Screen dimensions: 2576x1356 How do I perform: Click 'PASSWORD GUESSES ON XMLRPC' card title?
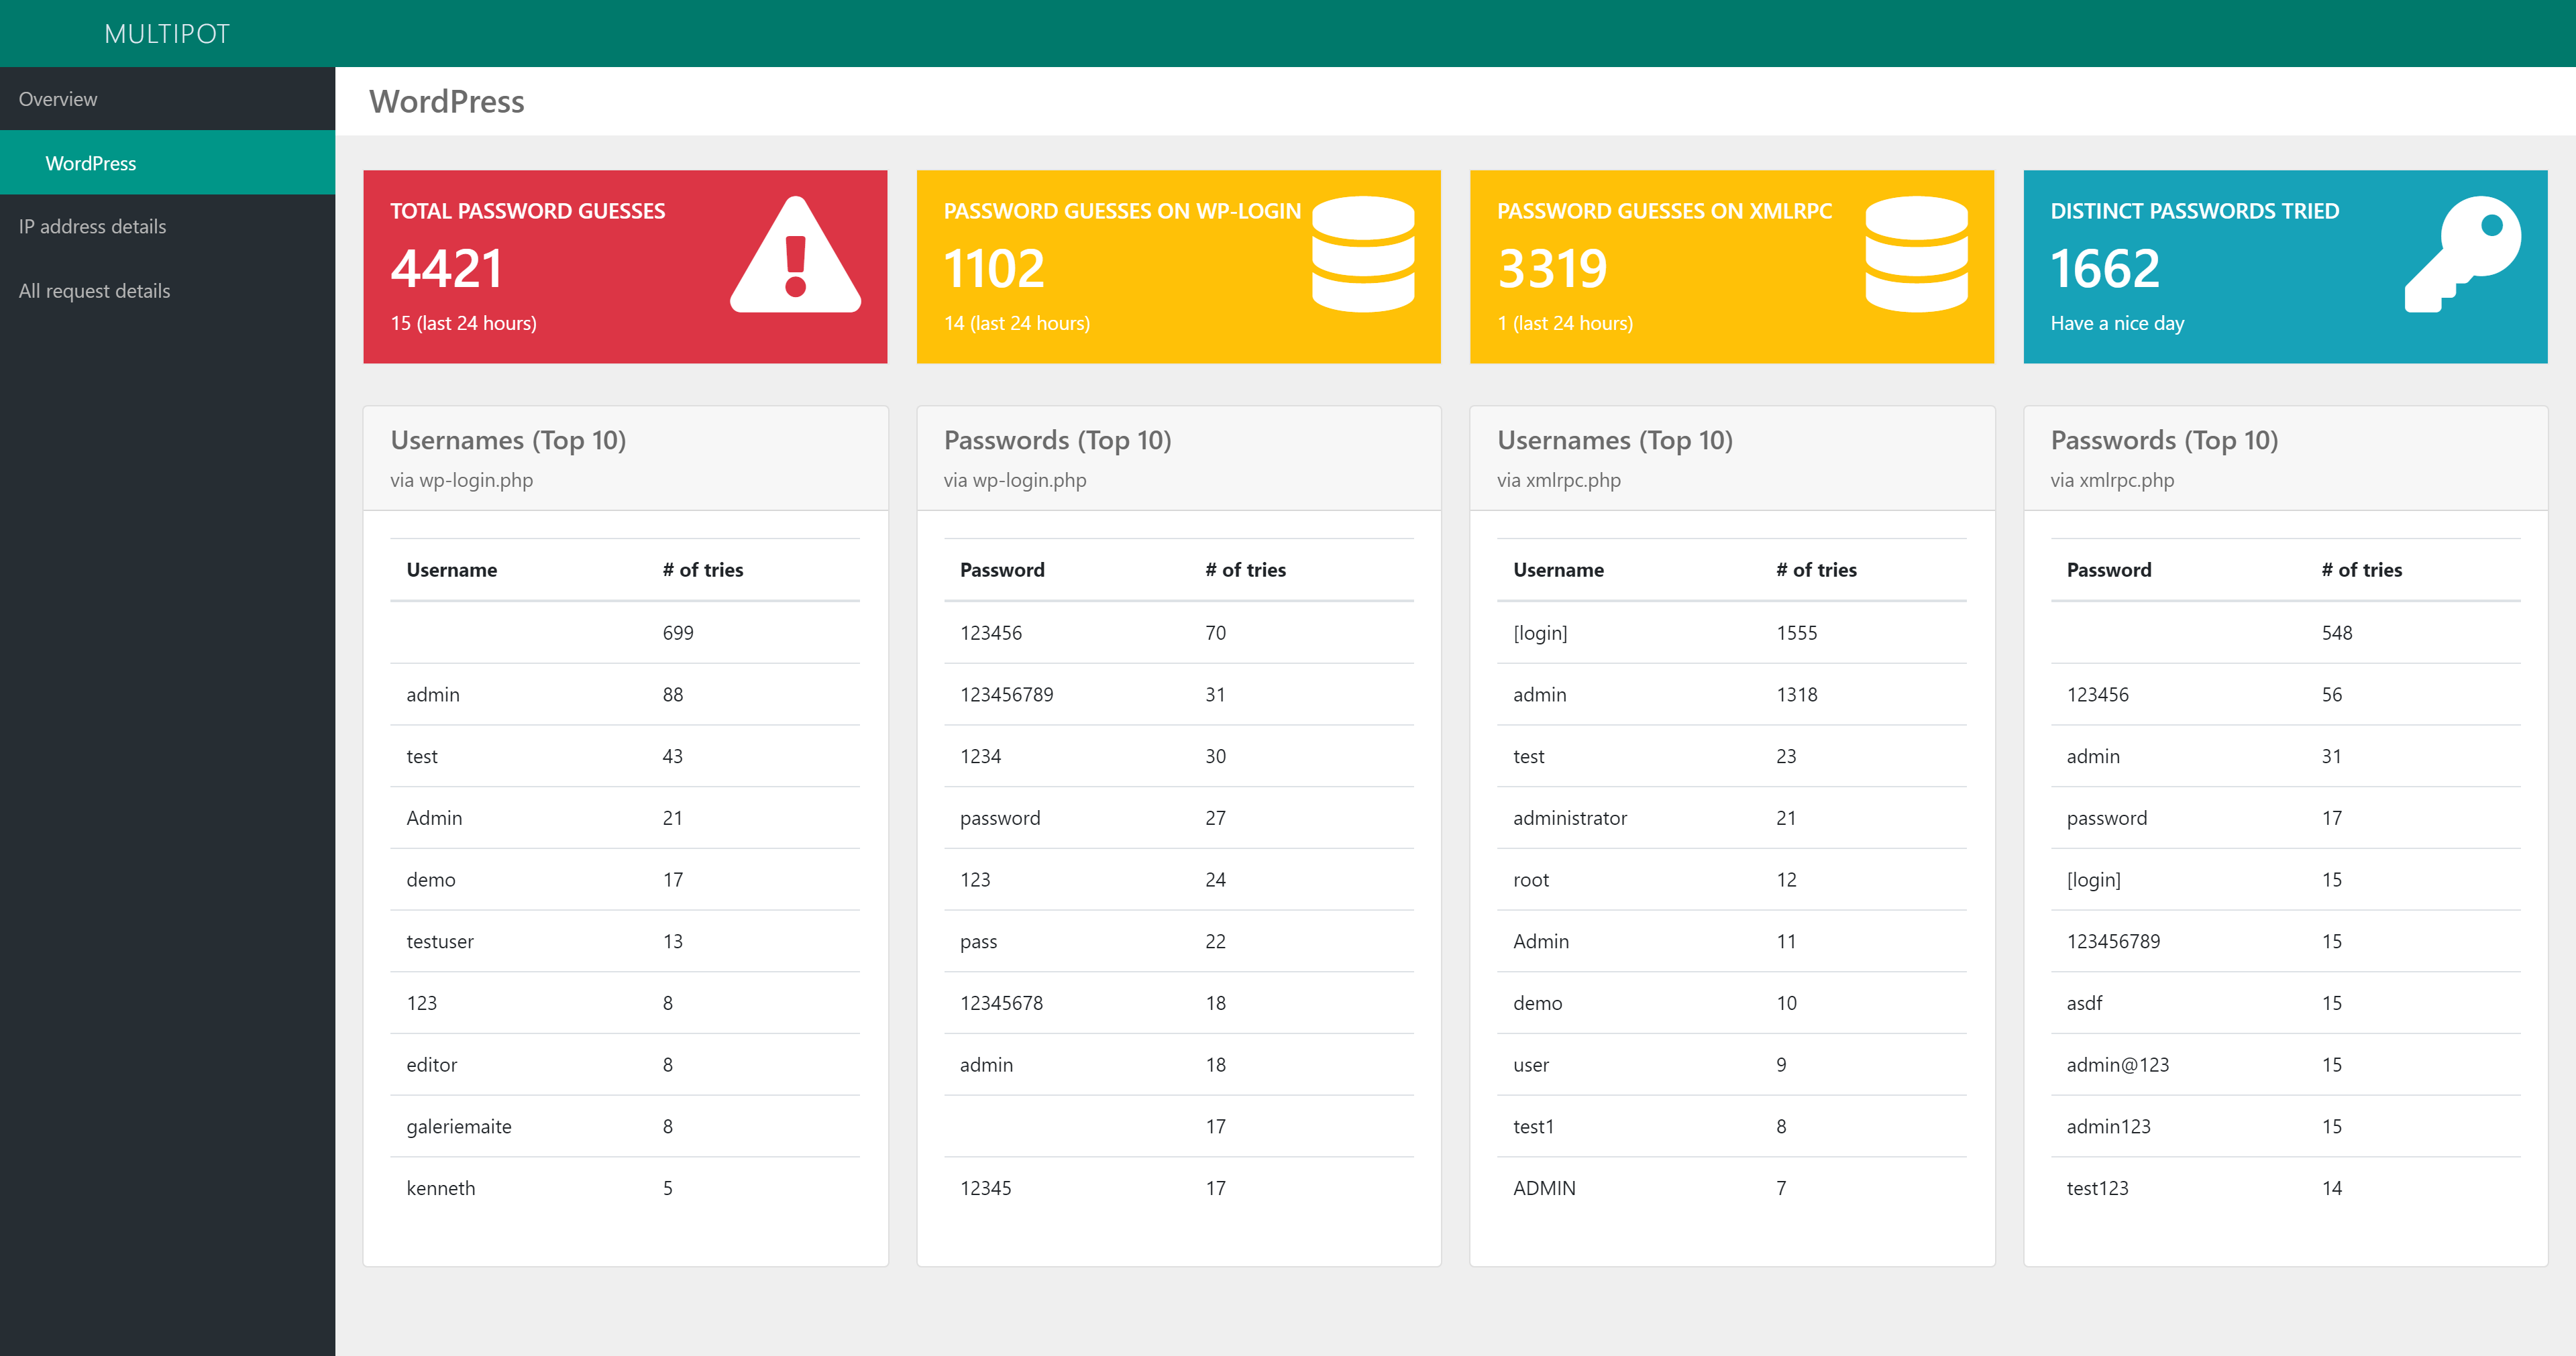point(1664,211)
